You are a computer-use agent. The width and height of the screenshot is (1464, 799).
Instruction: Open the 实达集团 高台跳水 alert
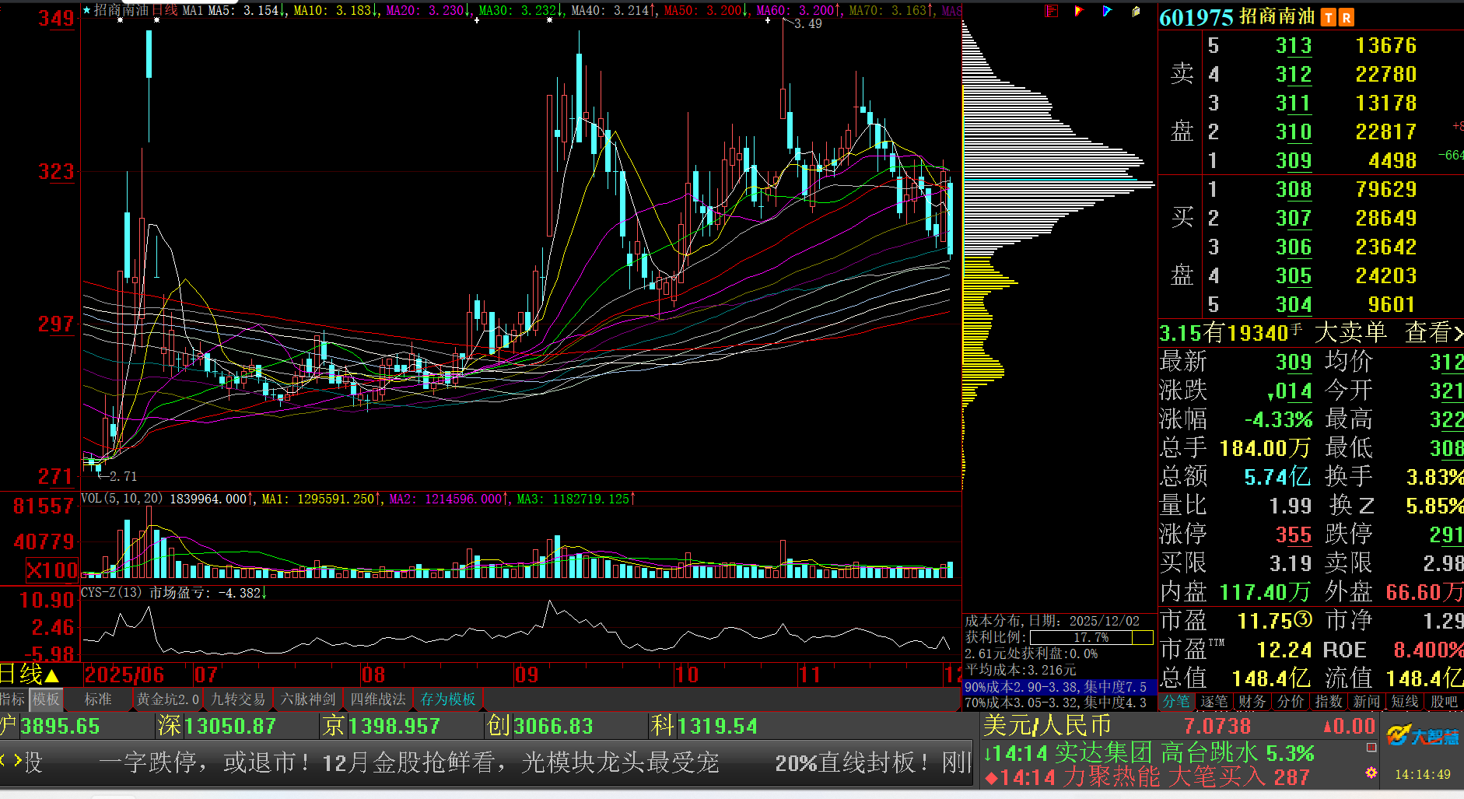pyautogui.click(x=1149, y=753)
